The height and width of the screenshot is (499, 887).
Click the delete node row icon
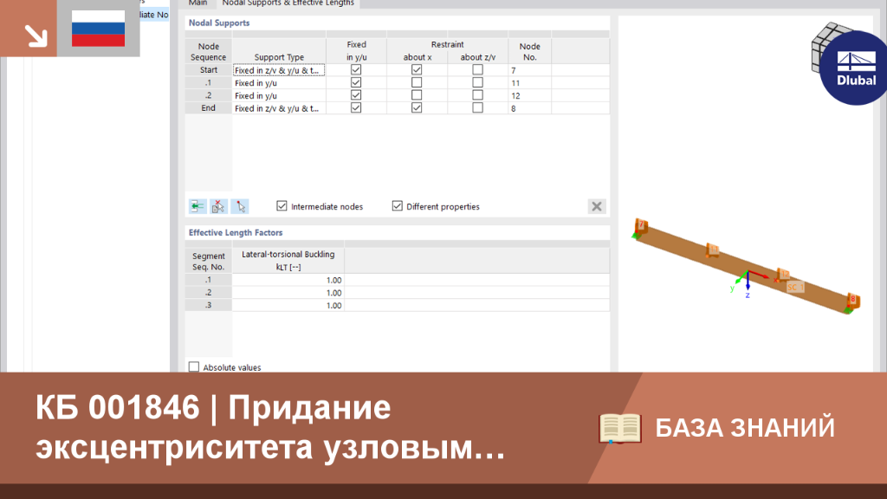219,206
